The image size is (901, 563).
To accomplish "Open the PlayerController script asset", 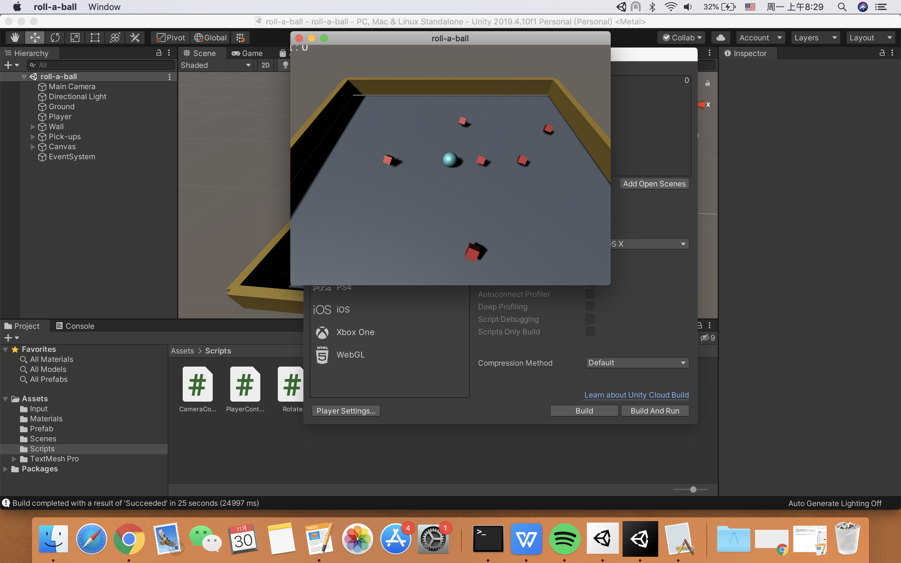I will point(245,390).
